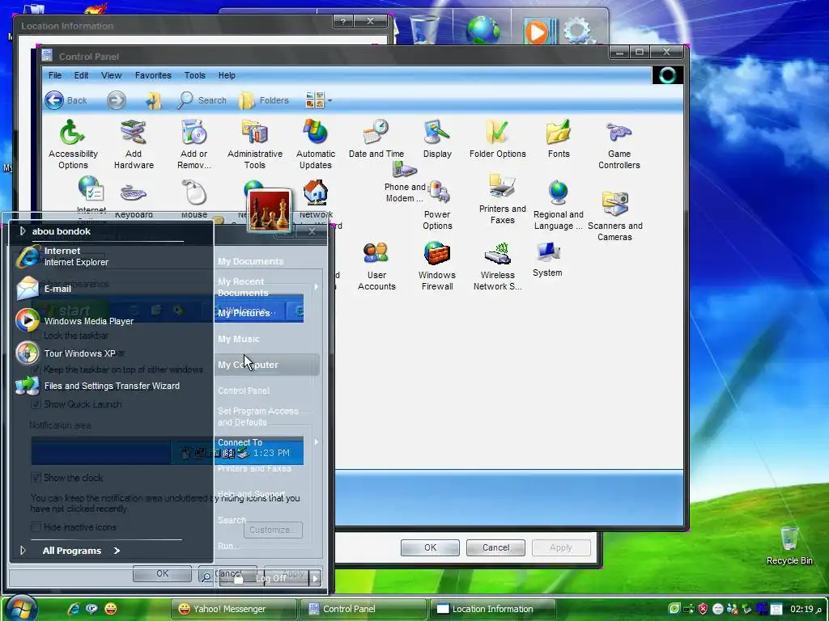Open Wireless Network Setup icon
829x621 pixels.
pos(498,265)
